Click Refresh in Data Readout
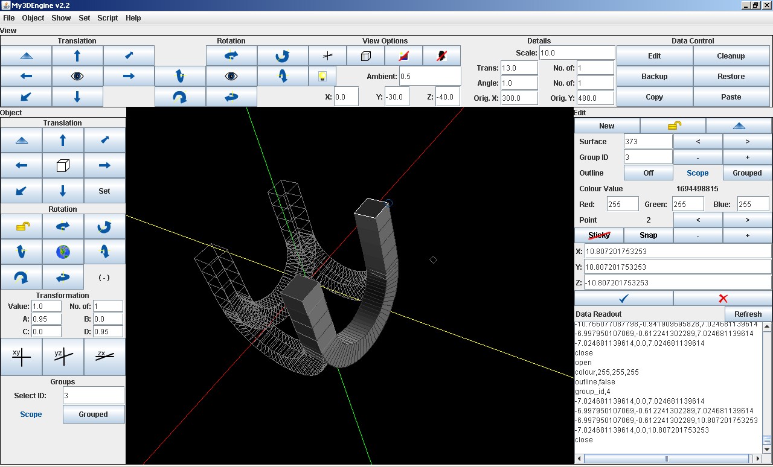This screenshot has height=467, width=773. [x=748, y=314]
